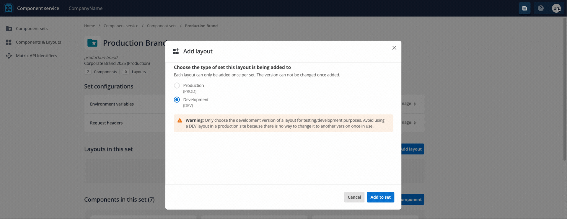567x219 pixels.
Task: Expand Environment variables manage chevron
Action: coord(415,104)
